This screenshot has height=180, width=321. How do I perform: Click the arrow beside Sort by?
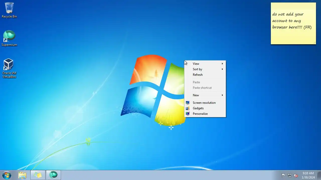(222, 69)
